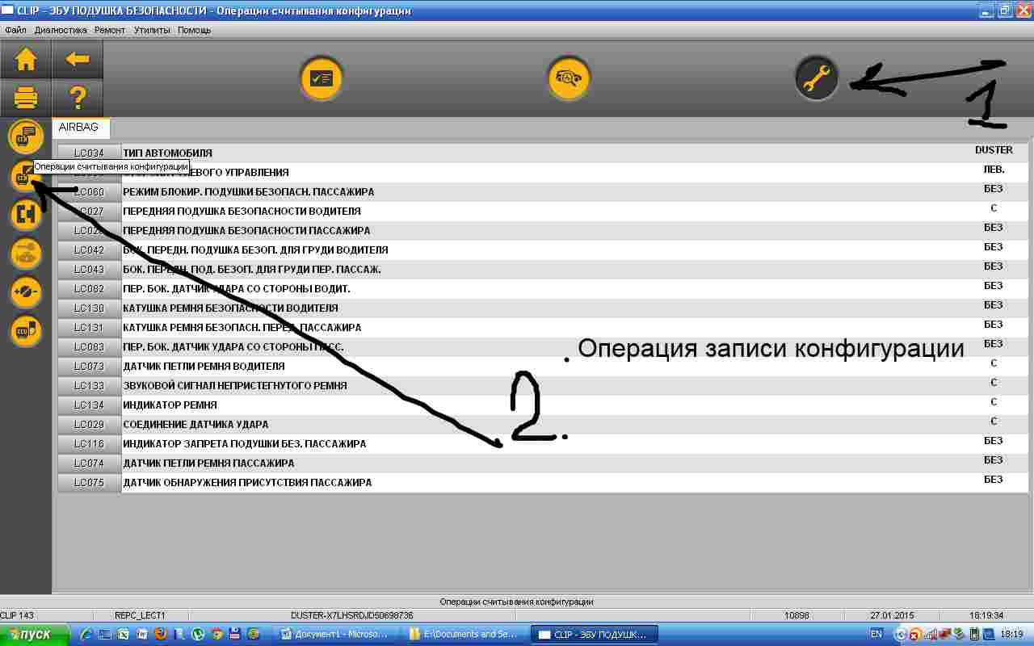Switch to E:\Documents and Se... taskbar window
Viewport: 1034px width, 646px height.
tap(464, 634)
